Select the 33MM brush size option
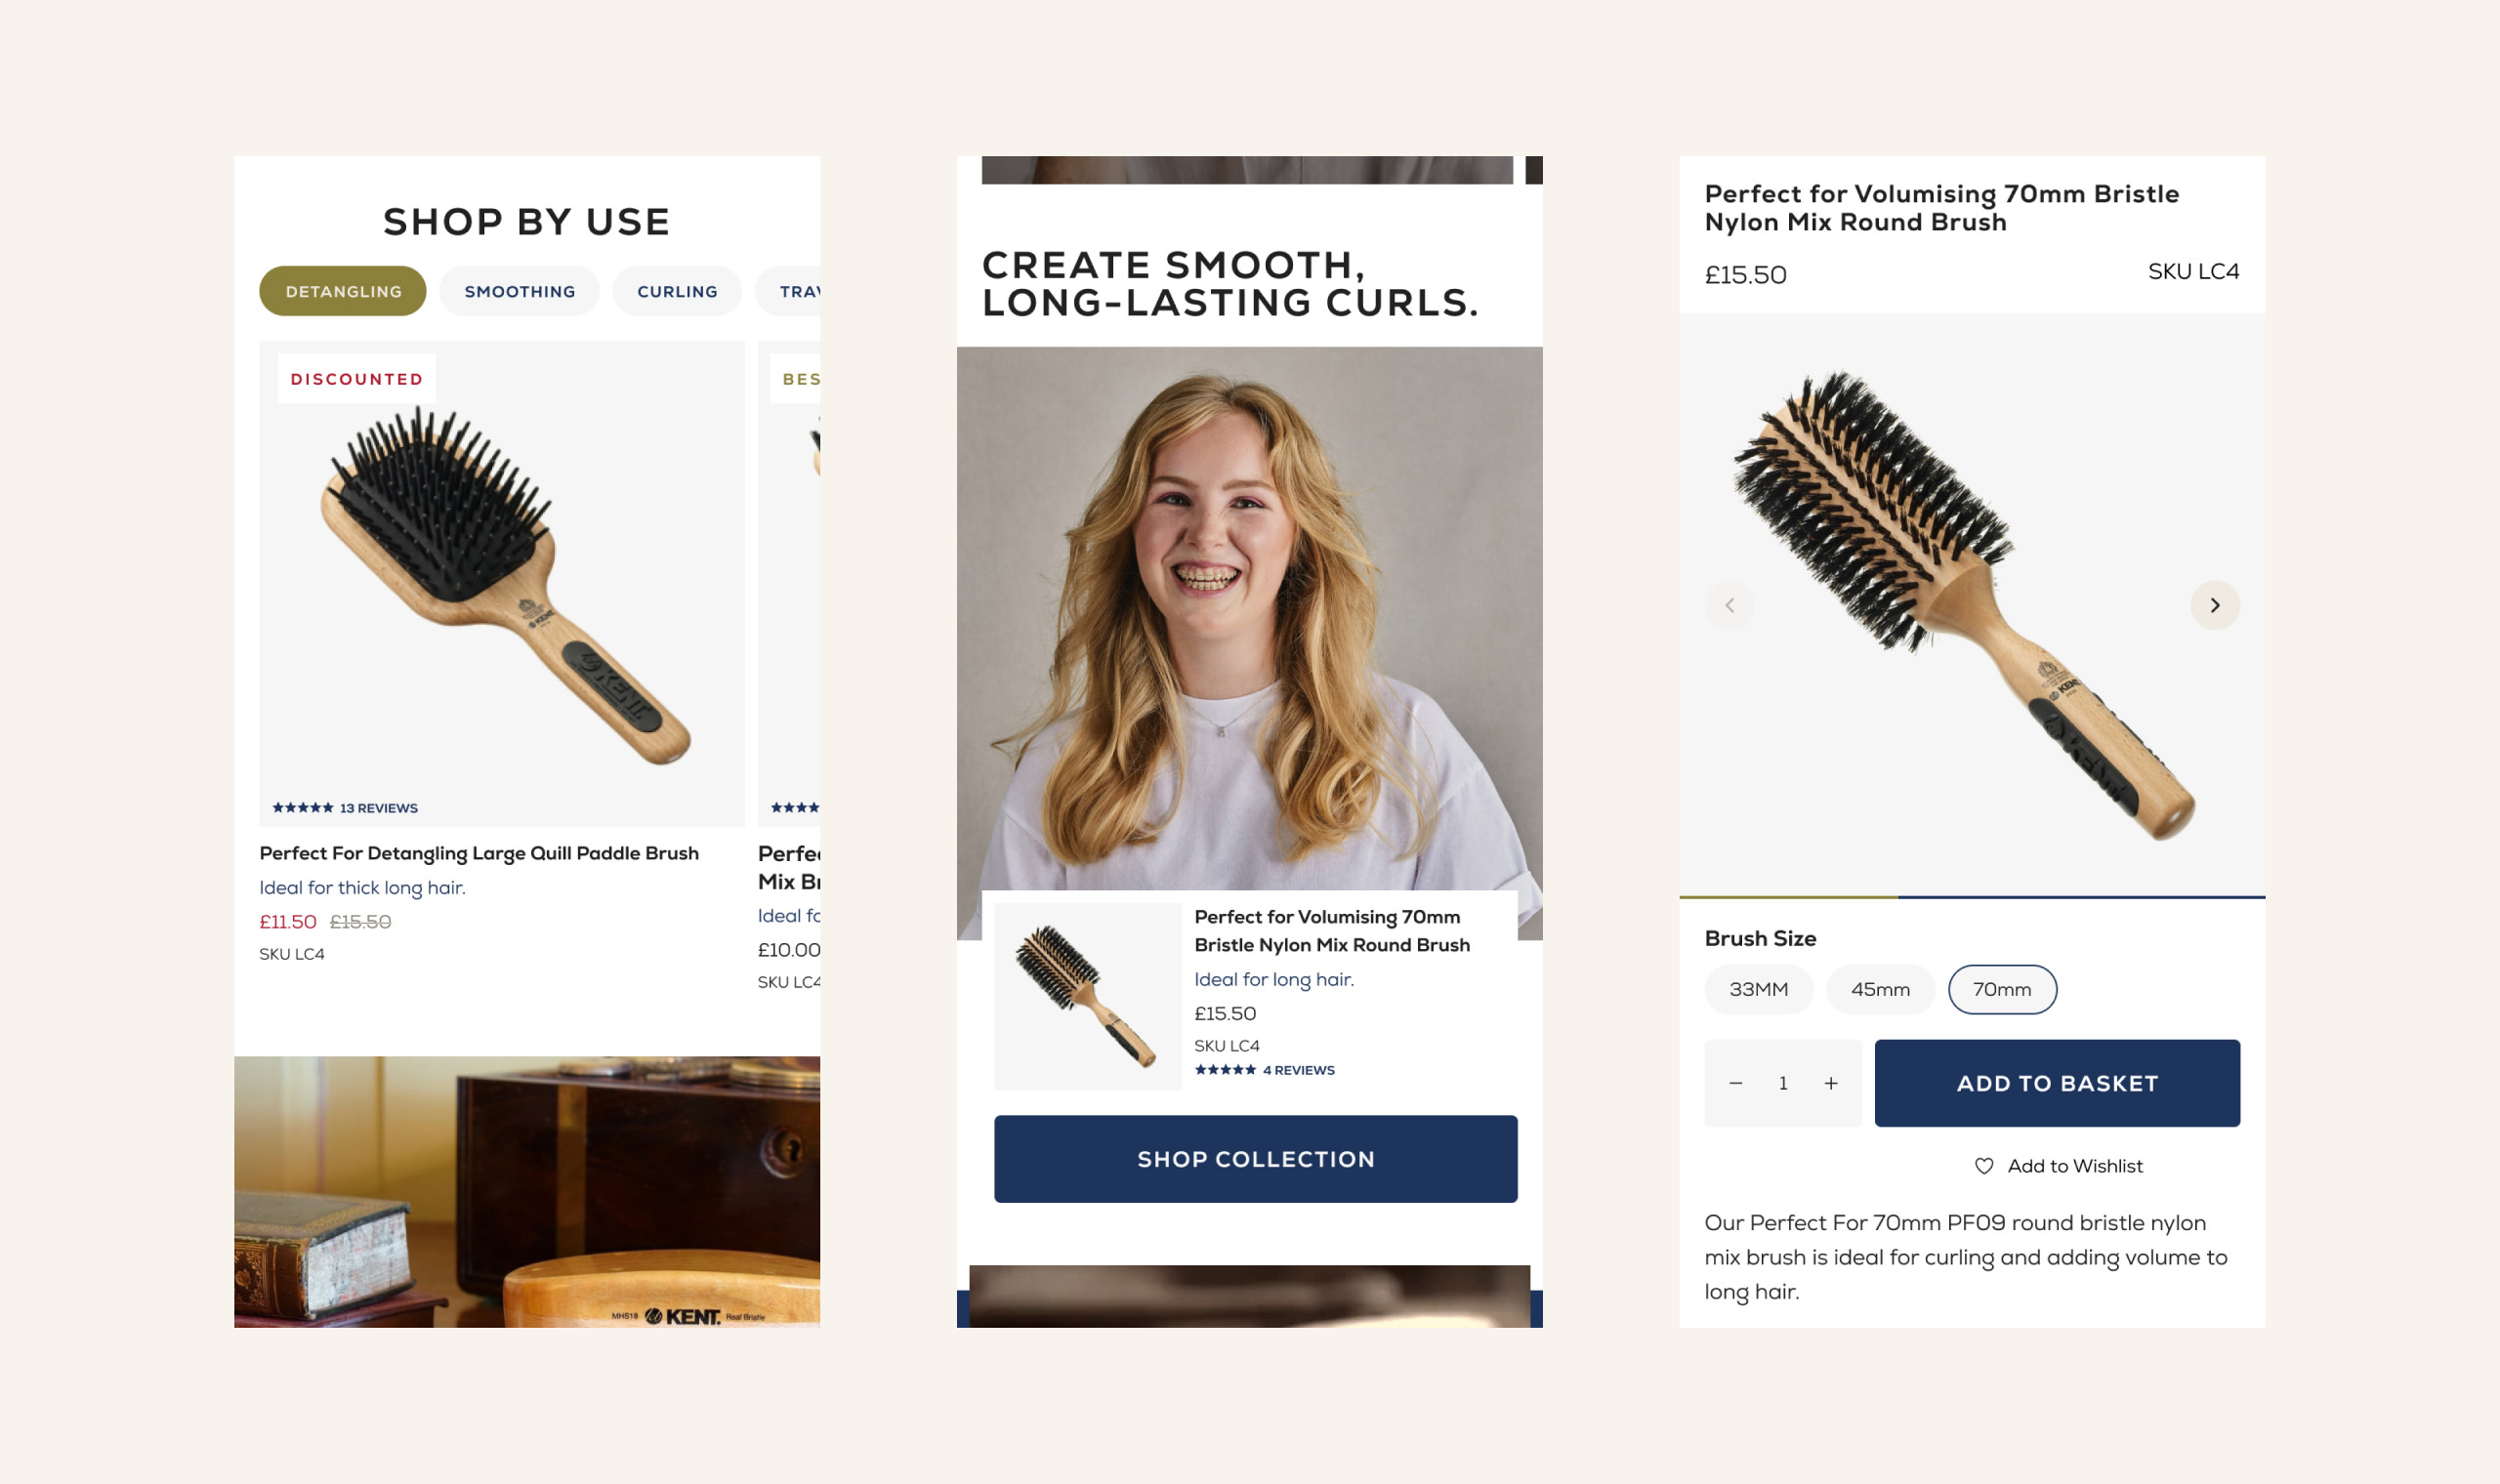The image size is (2500, 1484). click(x=1758, y=989)
